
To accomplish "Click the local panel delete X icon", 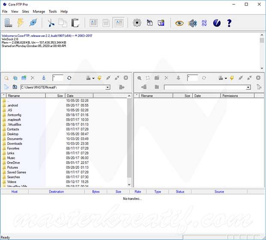I will click(33, 78).
